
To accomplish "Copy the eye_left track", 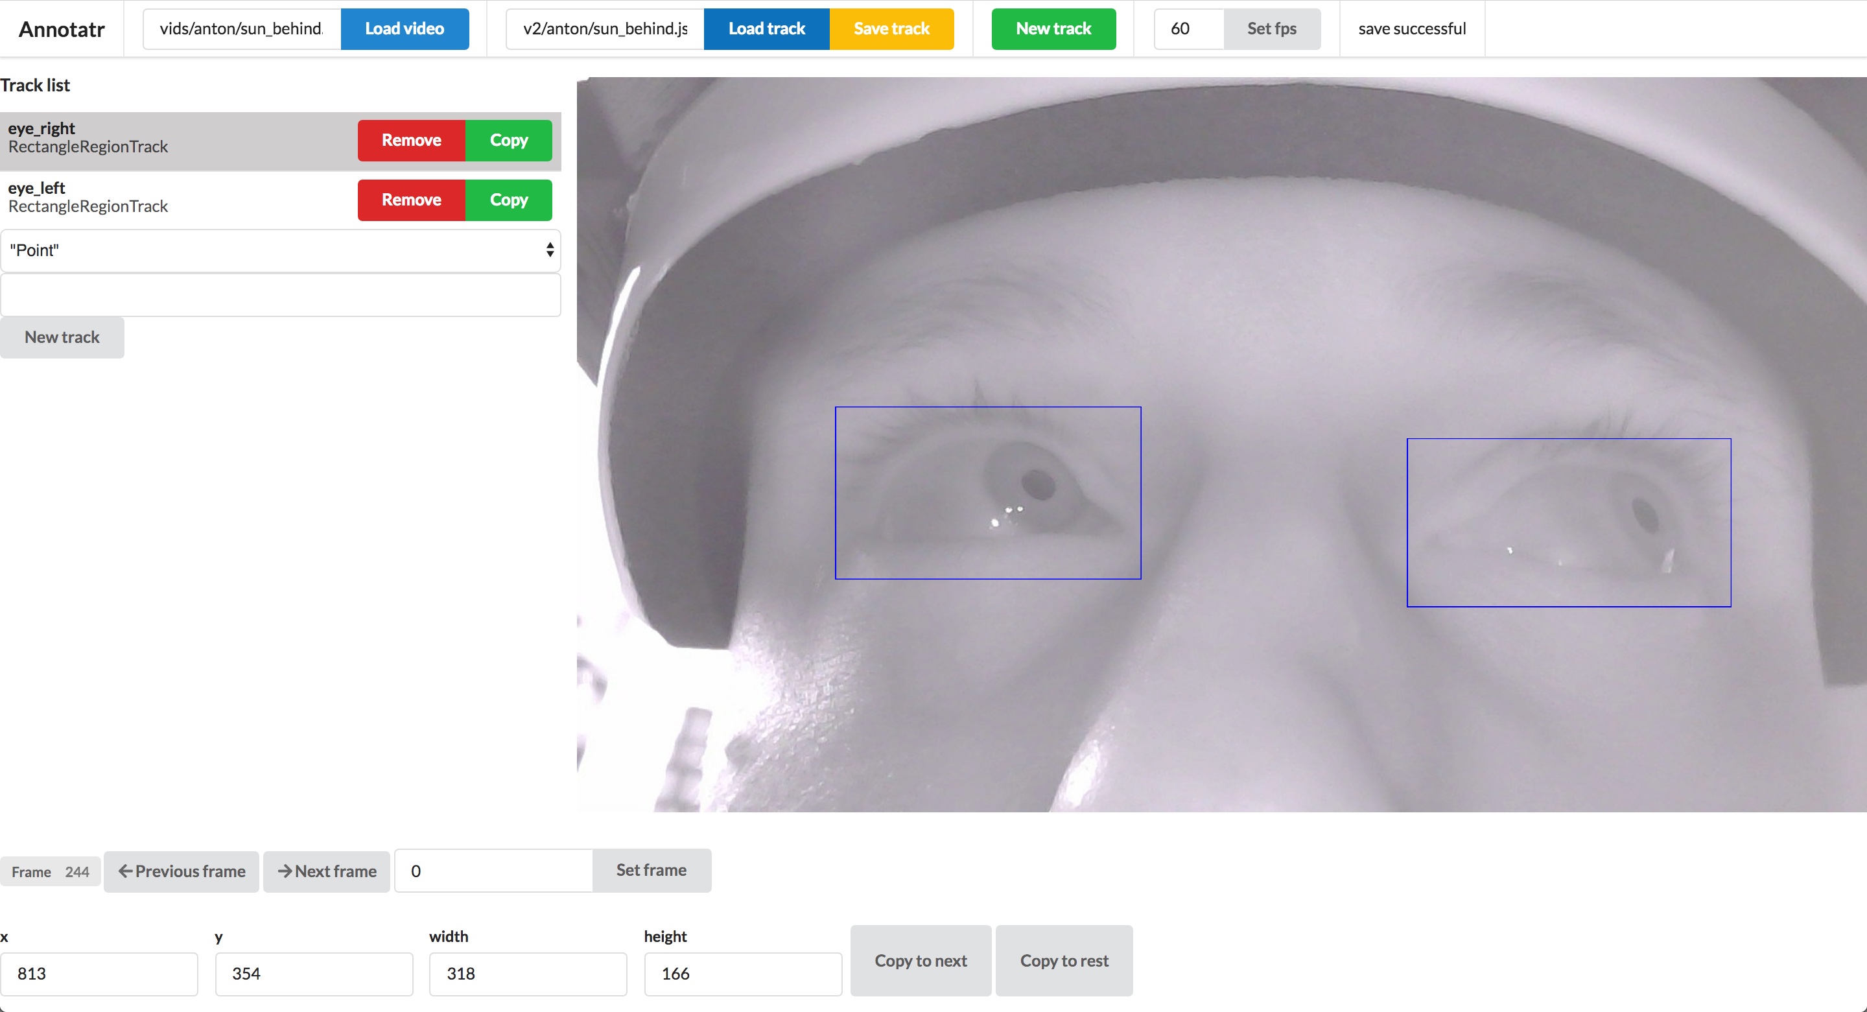I will [508, 200].
